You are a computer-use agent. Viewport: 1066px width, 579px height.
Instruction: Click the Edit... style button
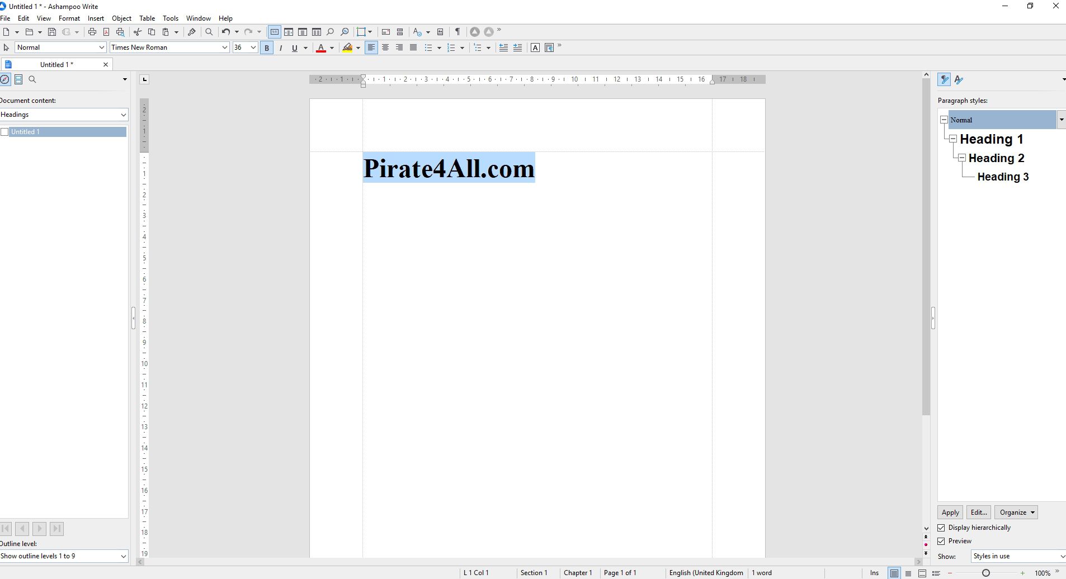978,512
